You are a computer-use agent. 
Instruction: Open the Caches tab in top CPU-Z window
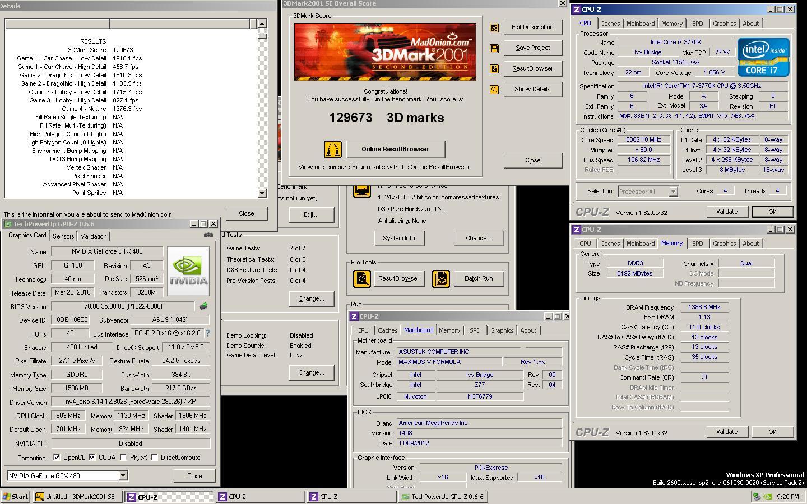pyautogui.click(x=610, y=24)
